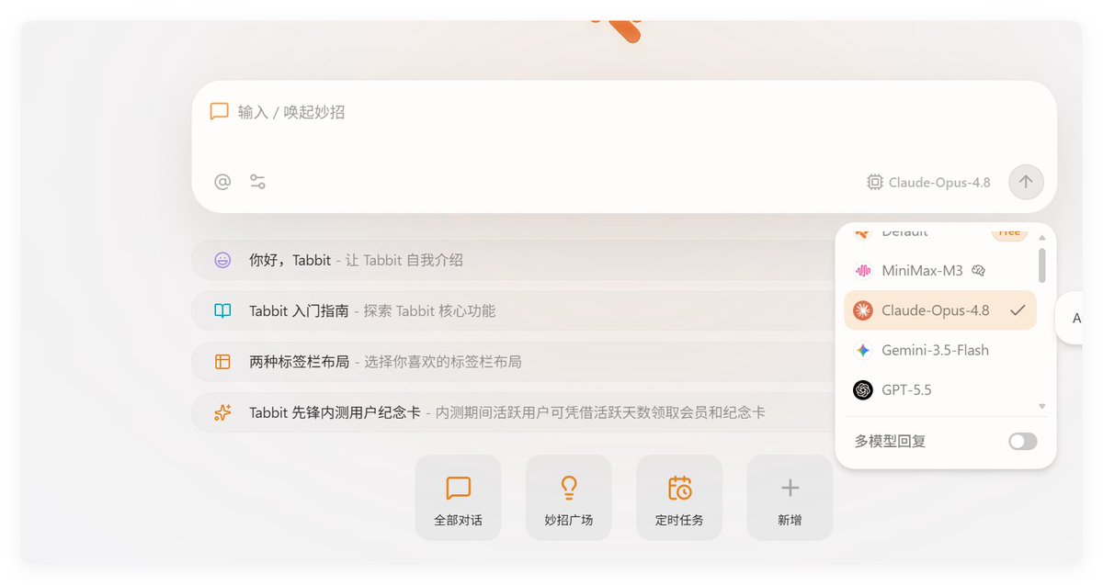Click the chat bubble icon in input field

pyautogui.click(x=219, y=112)
